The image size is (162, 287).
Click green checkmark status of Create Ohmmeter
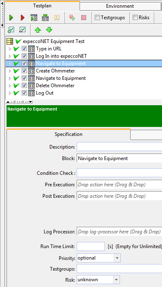tap(16, 71)
